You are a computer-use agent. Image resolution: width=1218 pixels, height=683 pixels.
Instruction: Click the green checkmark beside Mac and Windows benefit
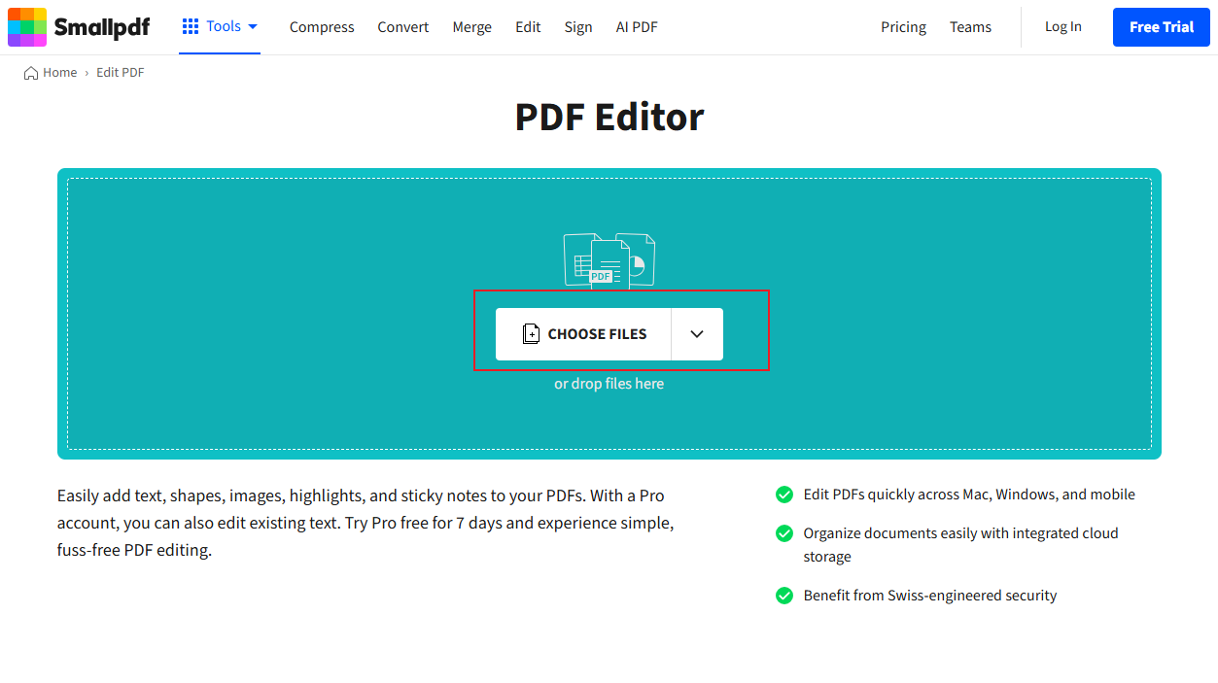point(784,495)
